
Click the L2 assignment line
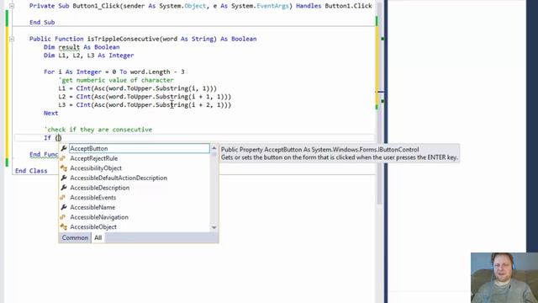[x=145, y=97]
